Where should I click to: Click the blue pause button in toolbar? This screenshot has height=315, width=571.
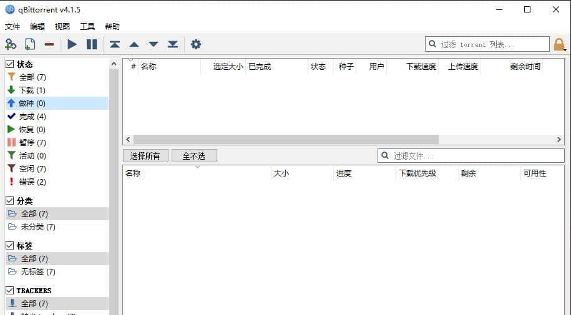pos(92,44)
